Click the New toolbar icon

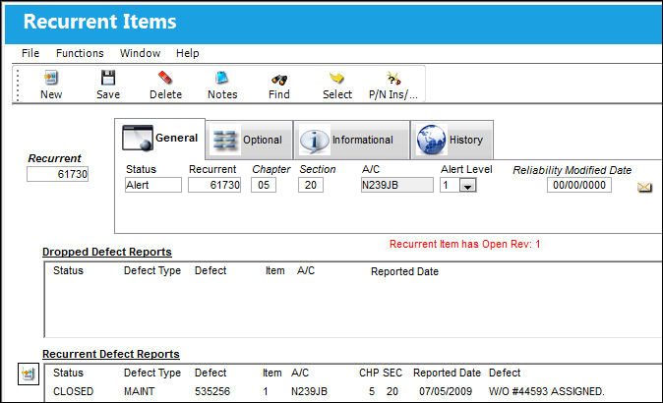[51, 78]
